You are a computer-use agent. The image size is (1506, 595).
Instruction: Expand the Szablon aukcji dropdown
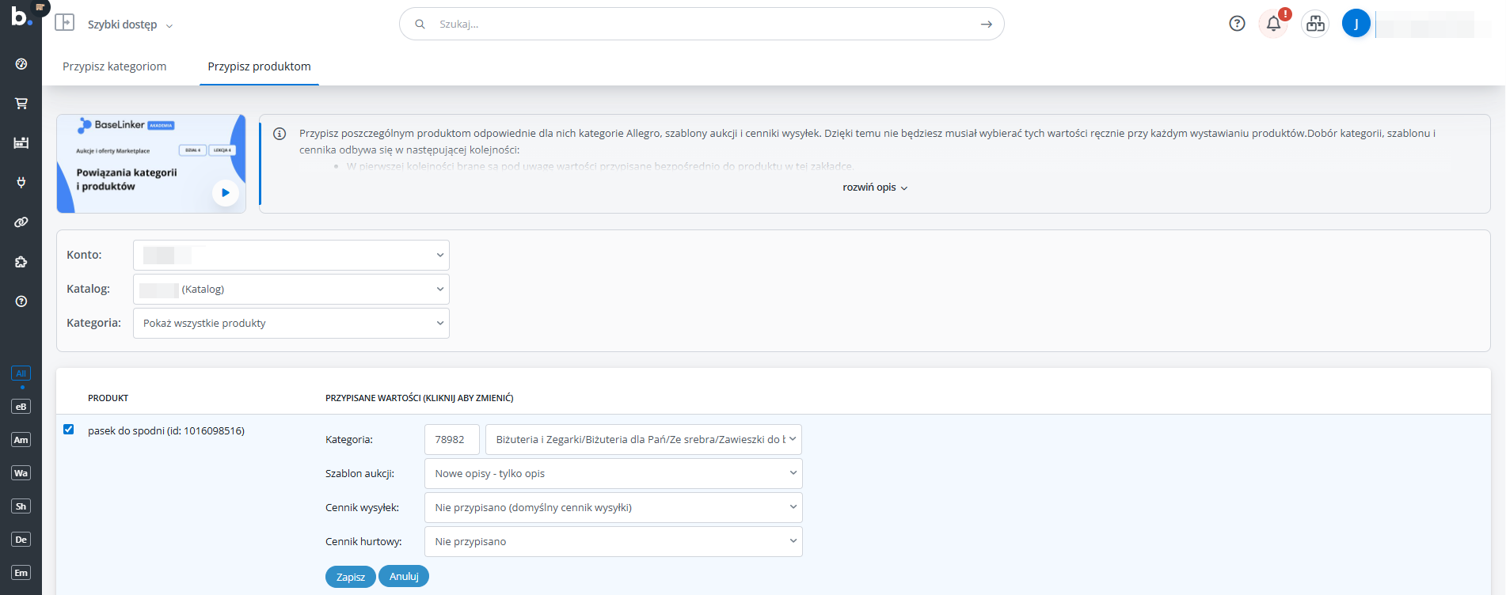(613, 474)
